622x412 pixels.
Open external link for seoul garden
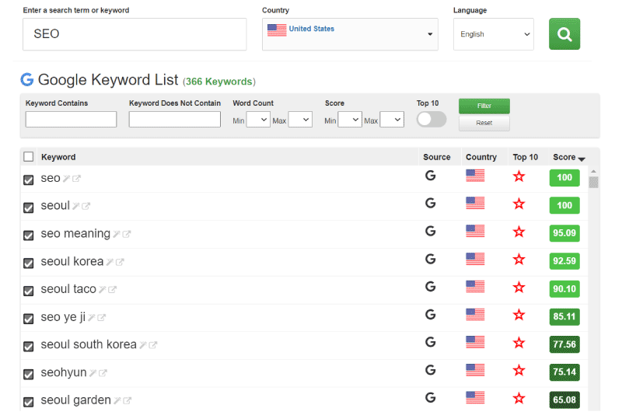(x=128, y=401)
